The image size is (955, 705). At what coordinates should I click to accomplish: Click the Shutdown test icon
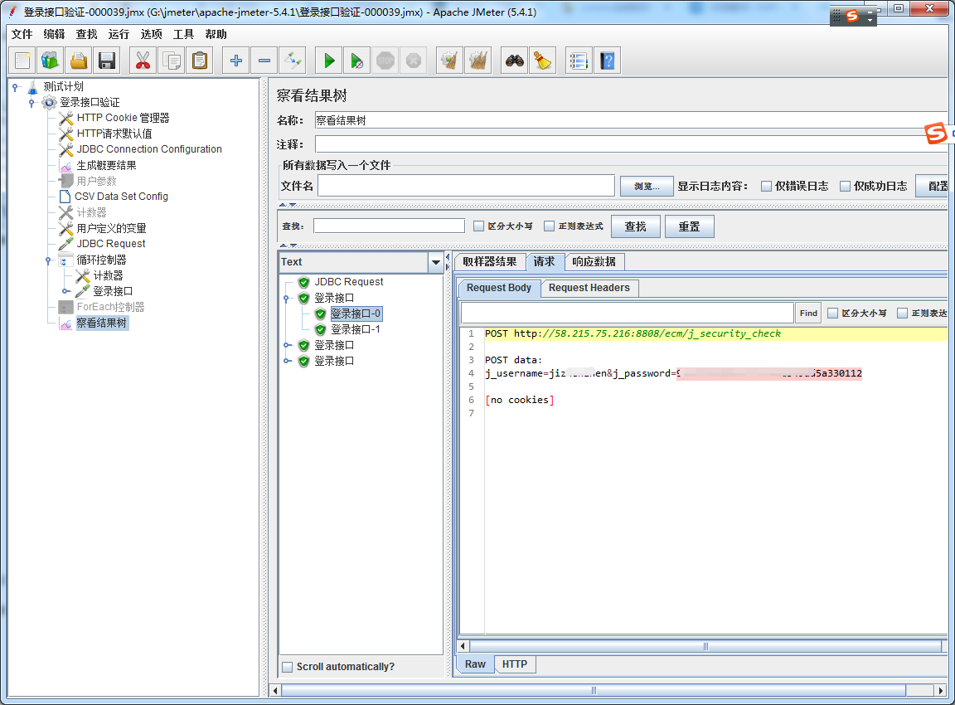(x=414, y=61)
